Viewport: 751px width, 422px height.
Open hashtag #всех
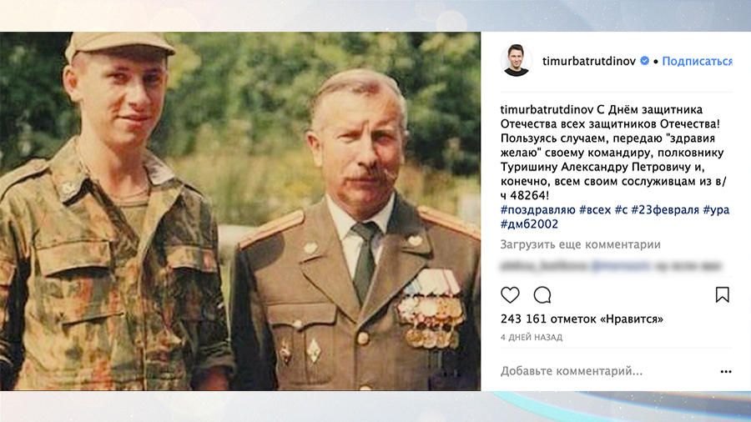click(595, 210)
